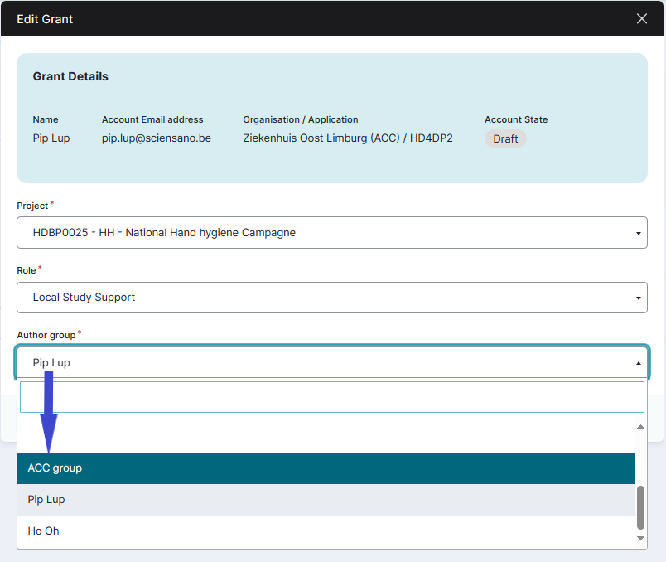Close the Edit Grant dialog
The height and width of the screenshot is (562, 666).
click(642, 18)
